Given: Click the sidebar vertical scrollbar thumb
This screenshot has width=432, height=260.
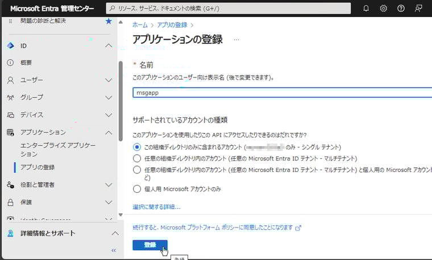Looking at the screenshot, I should [x=121, y=101].
